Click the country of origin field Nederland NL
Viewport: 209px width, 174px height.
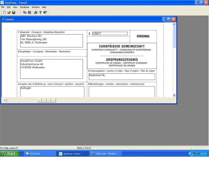point(122,76)
